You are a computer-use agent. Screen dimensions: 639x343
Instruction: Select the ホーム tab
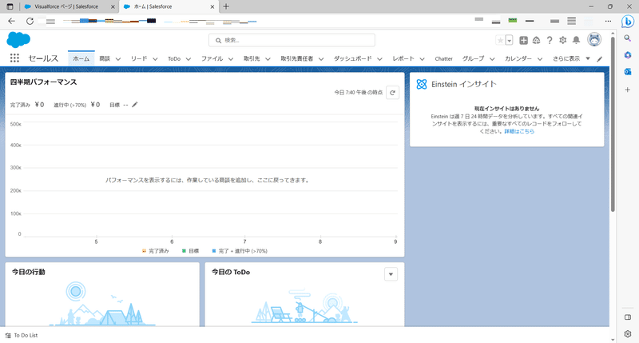(81, 58)
